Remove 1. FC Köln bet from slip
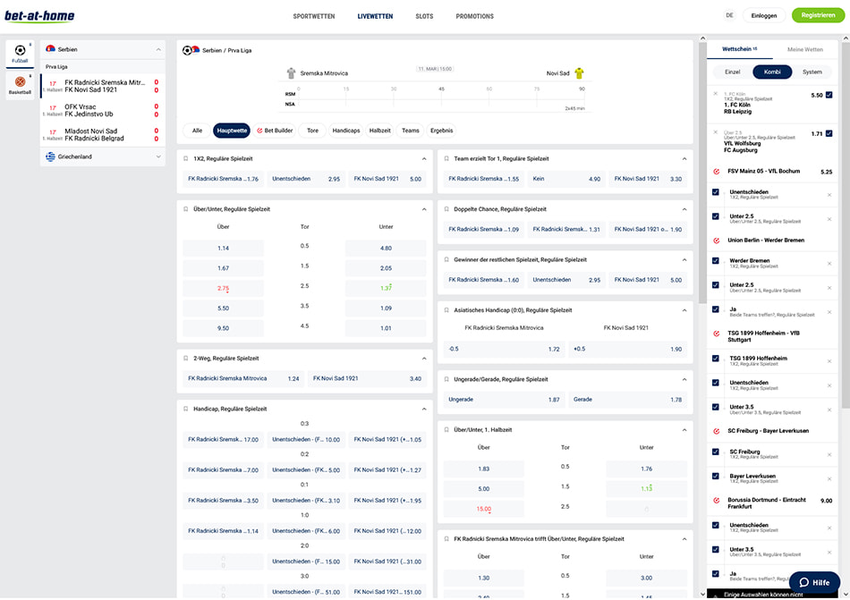This screenshot has width=850, height=600. pos(716,94)
